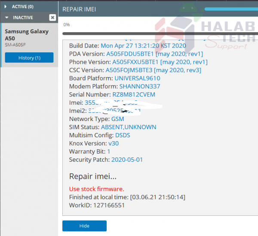Click the Build Date value
The height and width of the screenshot is (236, 258).
pyautogui.click(x=143, y=45)
